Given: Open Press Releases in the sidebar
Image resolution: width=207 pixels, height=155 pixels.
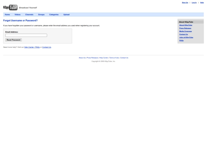Looking at the screenshot, I should 185,28.
